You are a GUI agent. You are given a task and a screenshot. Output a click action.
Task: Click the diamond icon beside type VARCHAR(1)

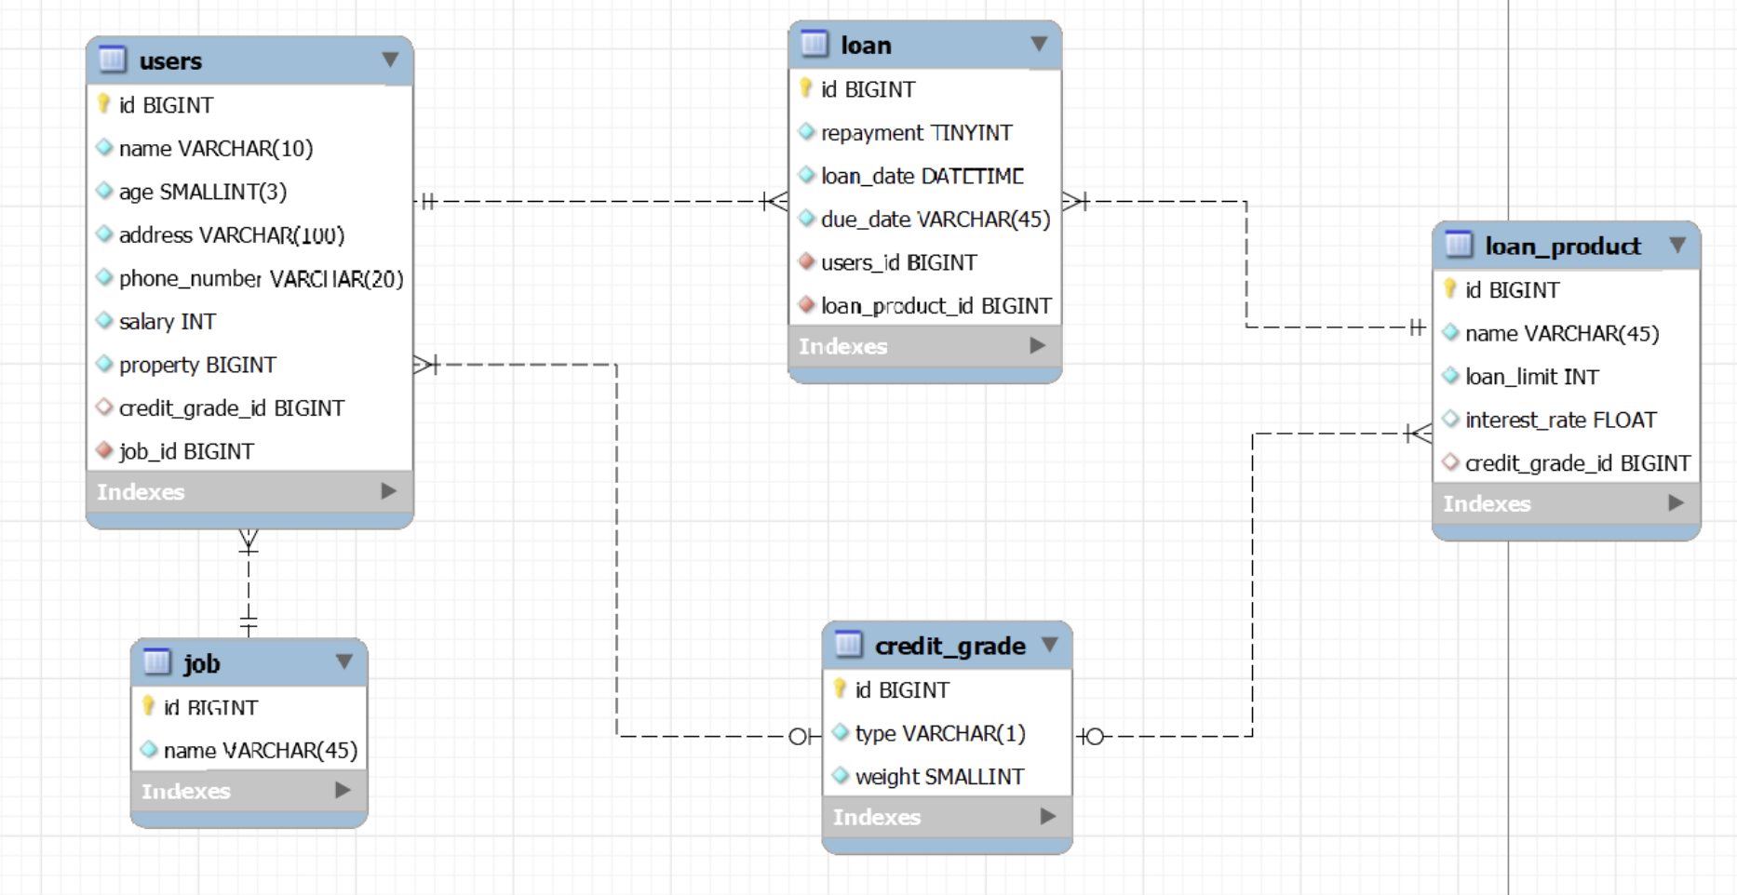tap(841, 732)
